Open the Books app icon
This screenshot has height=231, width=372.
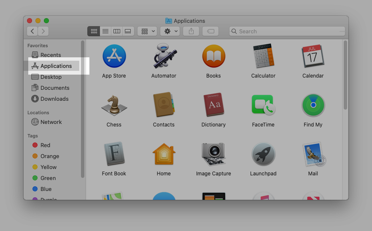[214, 56]
